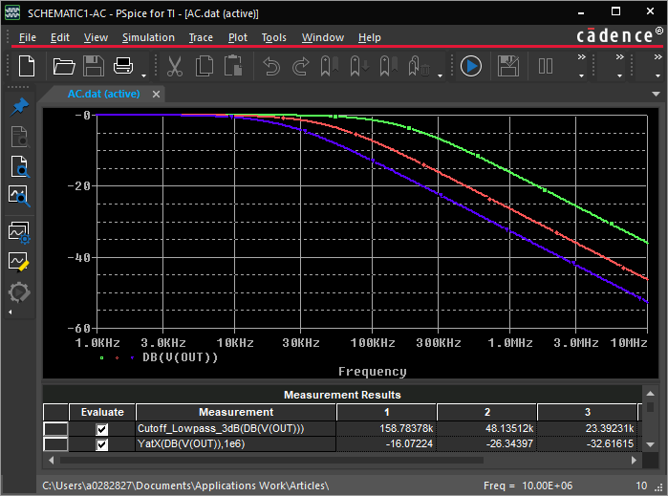Close the AC.dat (active) tab
668x496 pixels.
(156, 94)
